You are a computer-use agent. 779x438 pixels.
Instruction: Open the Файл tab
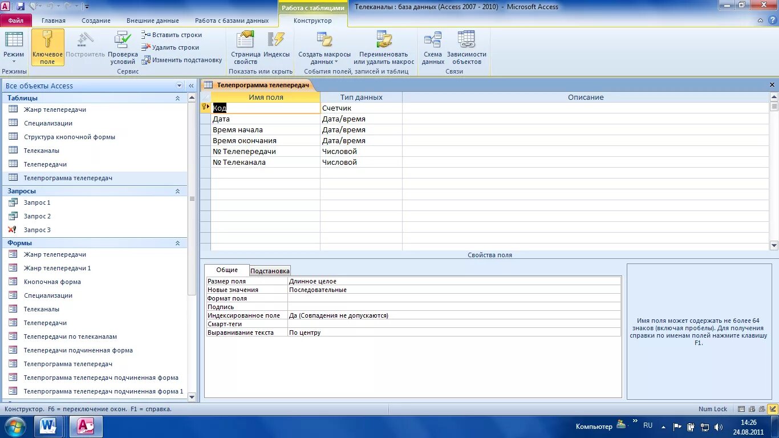tap(16, 21)
